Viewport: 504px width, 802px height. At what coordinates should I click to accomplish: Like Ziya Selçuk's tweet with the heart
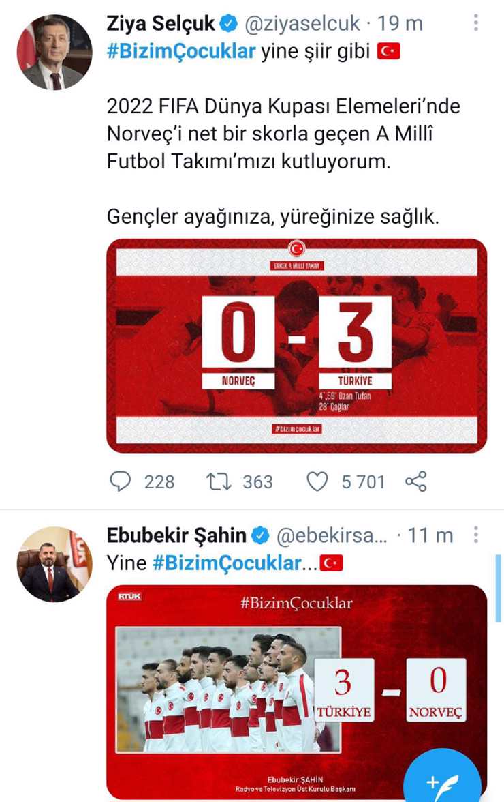317,481
